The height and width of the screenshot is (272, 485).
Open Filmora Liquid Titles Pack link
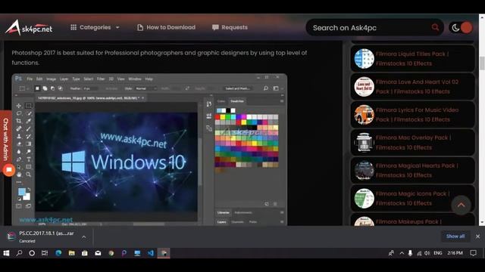(x=412, y=59)
